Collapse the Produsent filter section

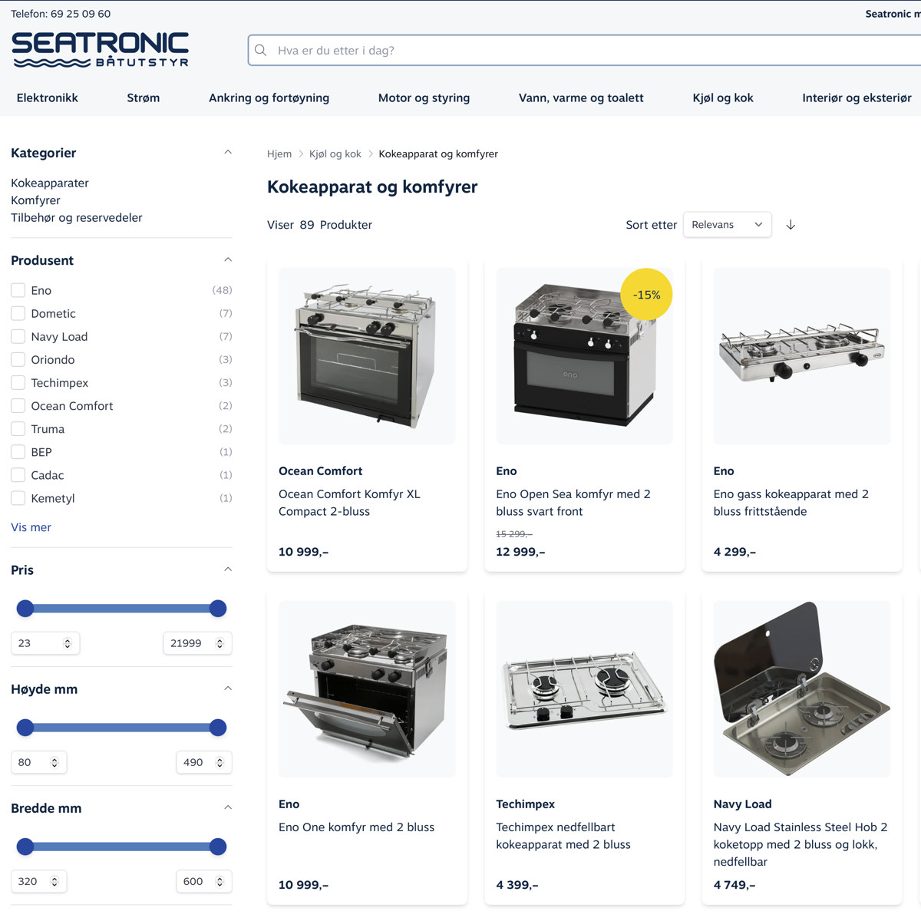(x=228, y=259)
